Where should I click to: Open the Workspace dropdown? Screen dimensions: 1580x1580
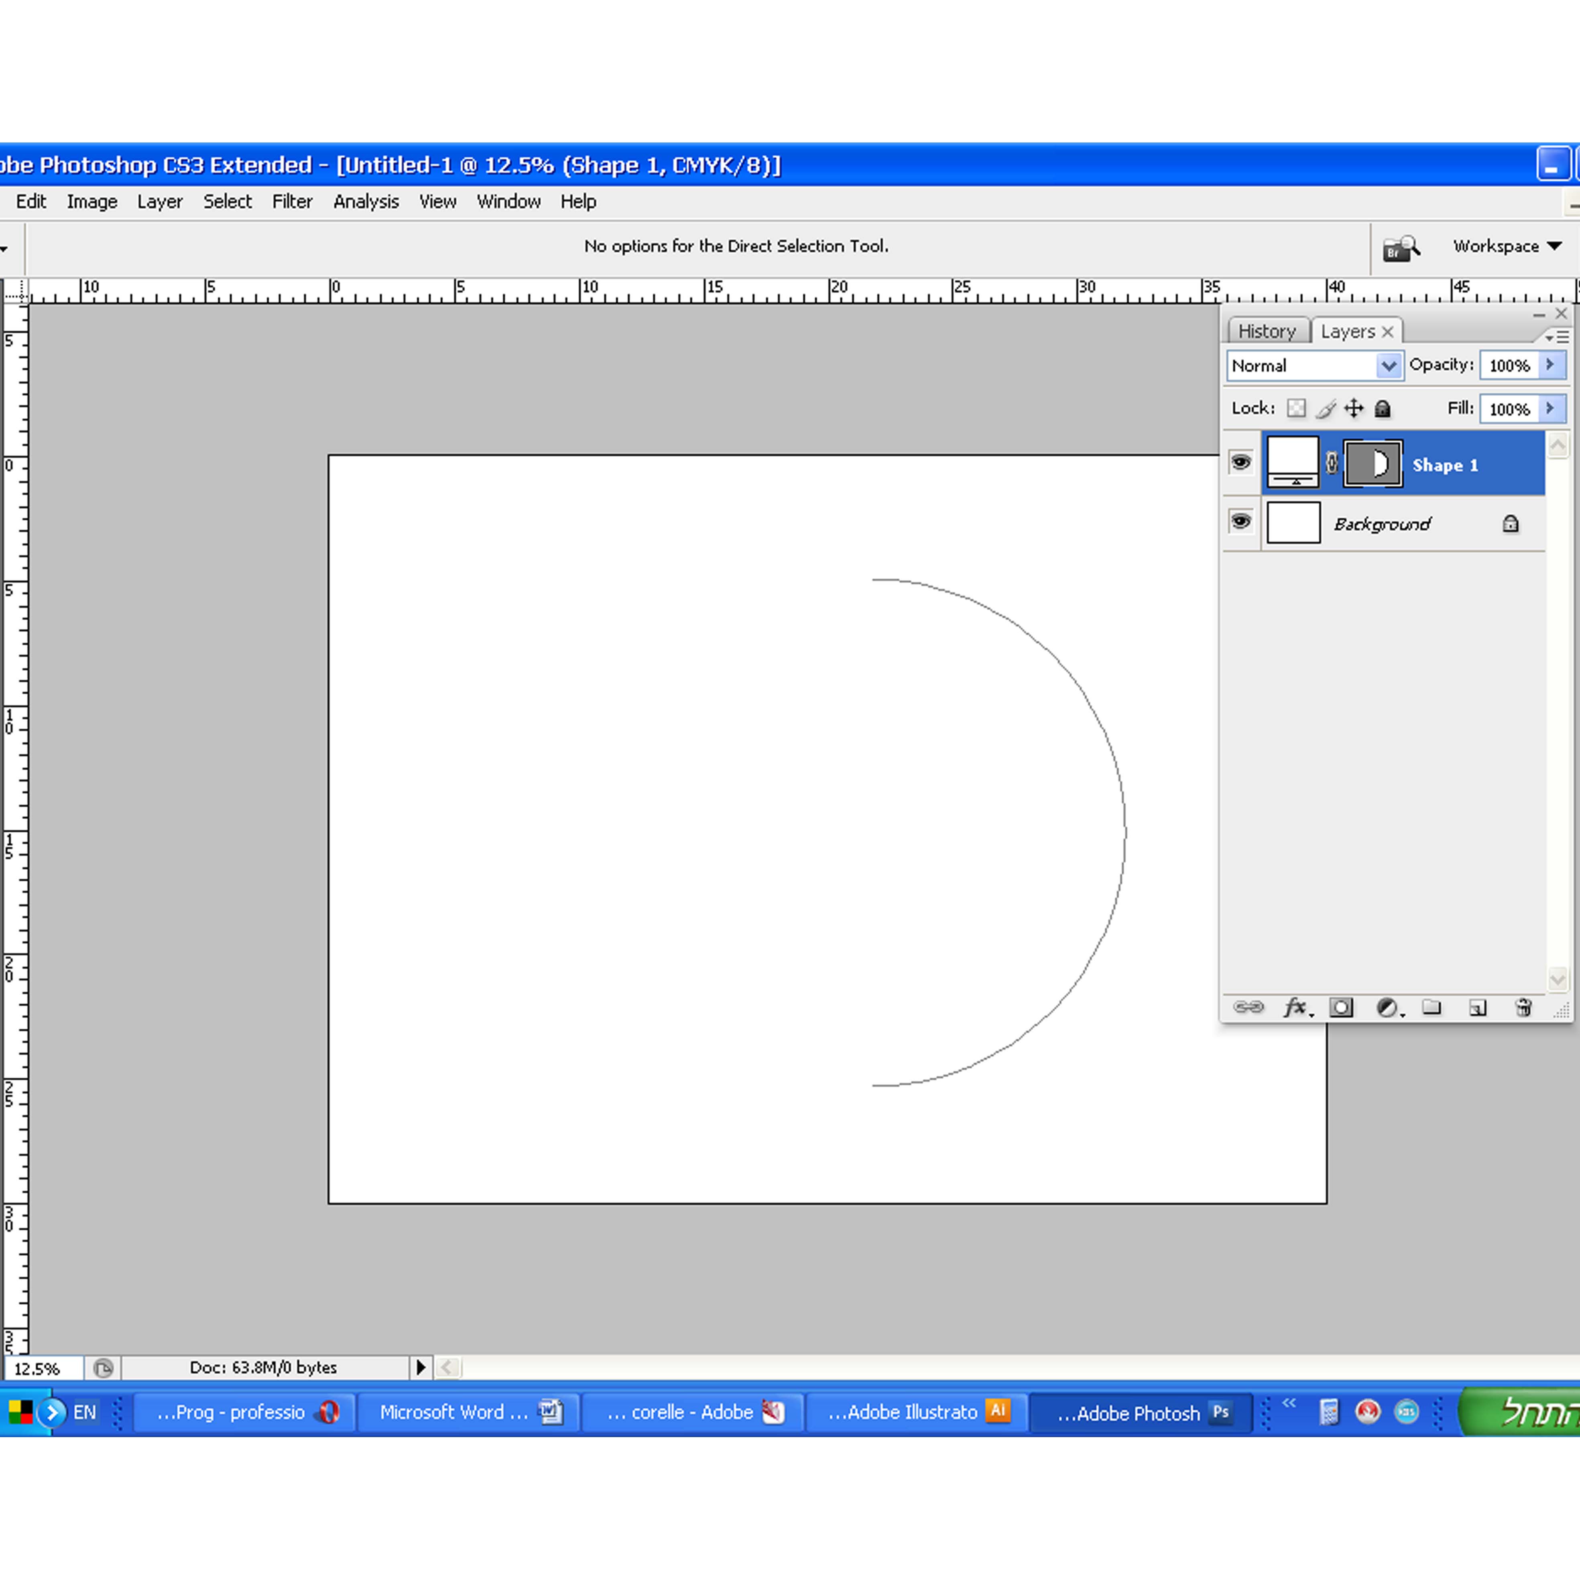[x=1507, y=246]
